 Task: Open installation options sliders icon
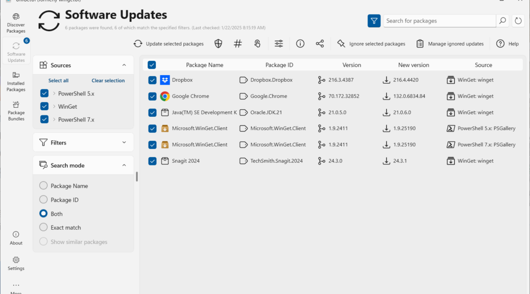(279, 43)
